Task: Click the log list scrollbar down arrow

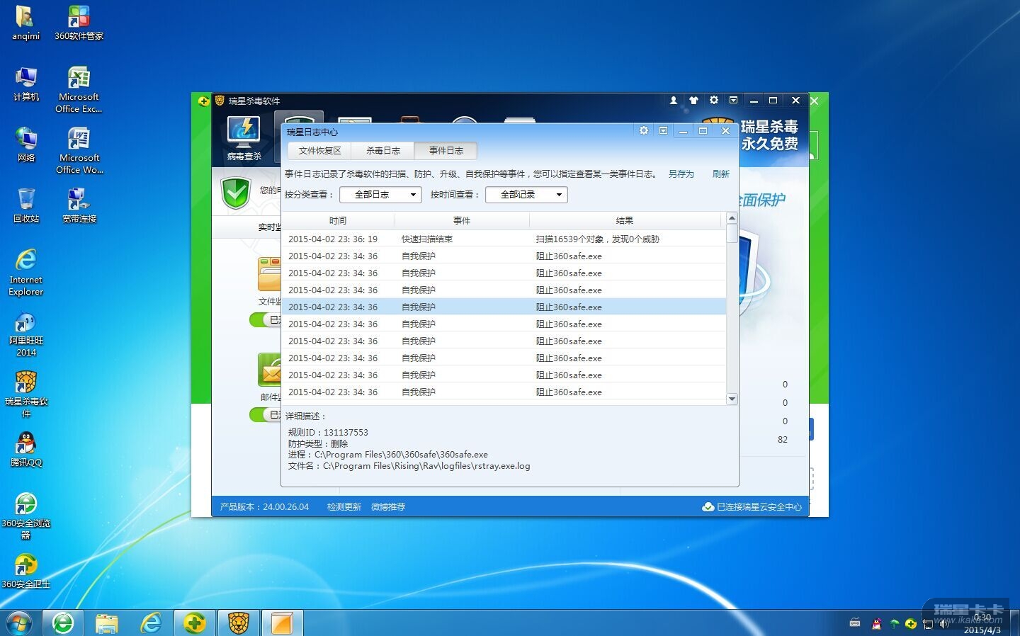Action: click(x=732, y=399)
